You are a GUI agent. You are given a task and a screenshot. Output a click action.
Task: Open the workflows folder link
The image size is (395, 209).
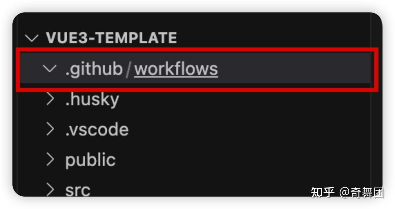click(176, 68)
